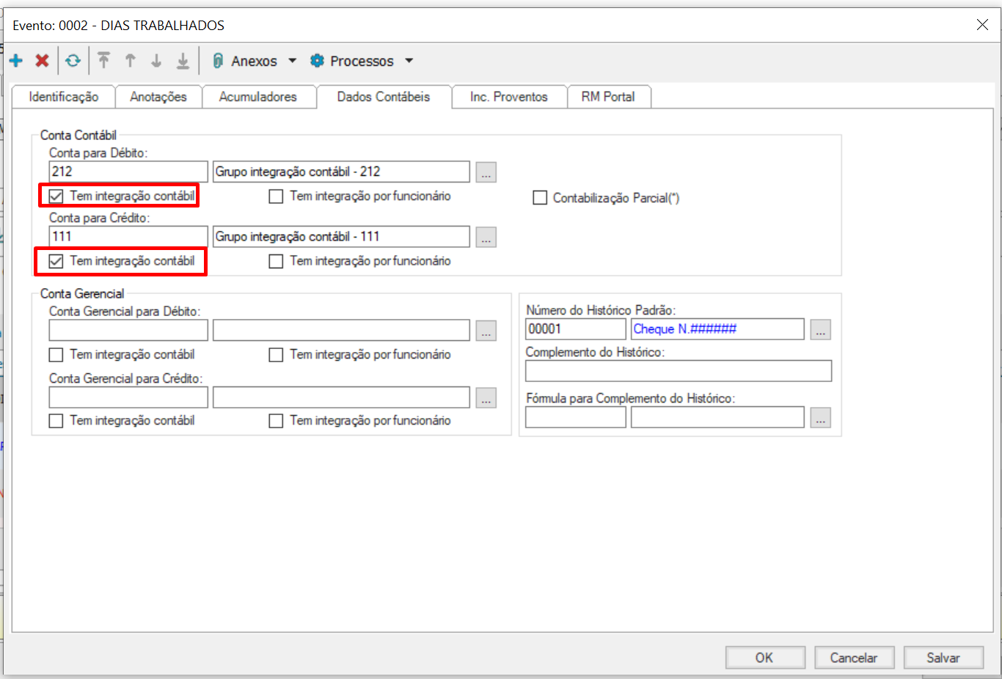
Task: Open lookup for Número do Histórico Padrão
Action: click(x=821, y=329)
